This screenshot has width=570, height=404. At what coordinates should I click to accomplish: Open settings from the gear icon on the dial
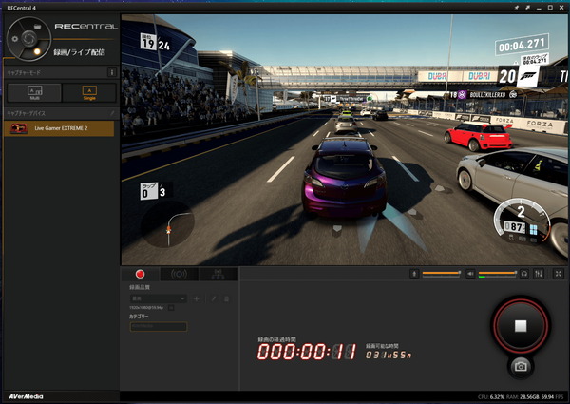click(15, 39)
